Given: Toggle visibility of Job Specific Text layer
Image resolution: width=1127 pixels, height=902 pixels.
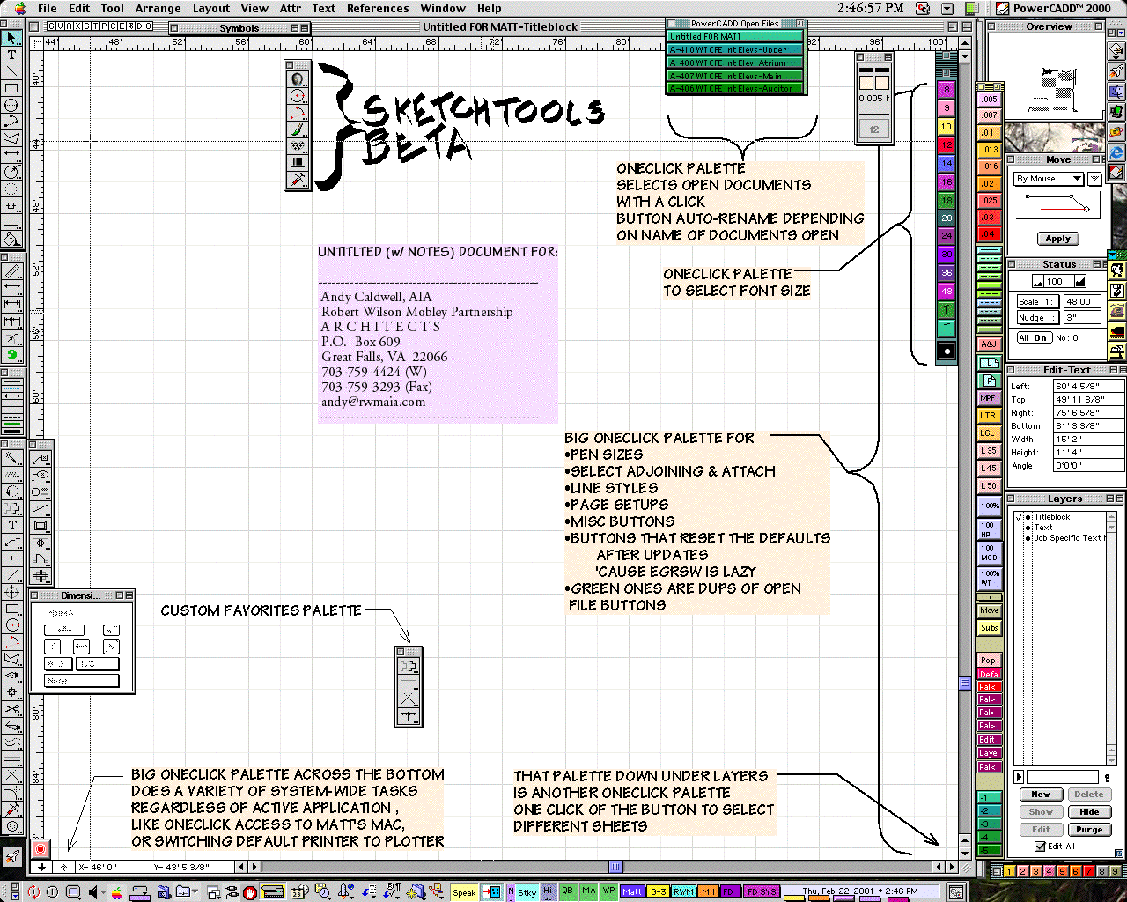Looking at the screenshot, I should coord(1028,538).
